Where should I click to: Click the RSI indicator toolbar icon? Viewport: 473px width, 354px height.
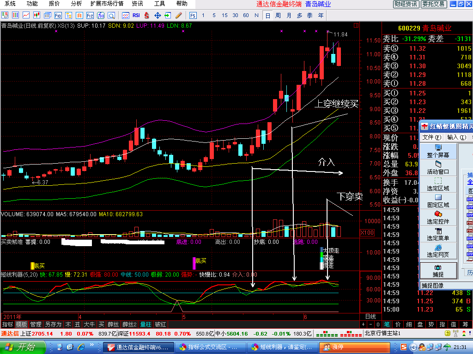(136, 15)
